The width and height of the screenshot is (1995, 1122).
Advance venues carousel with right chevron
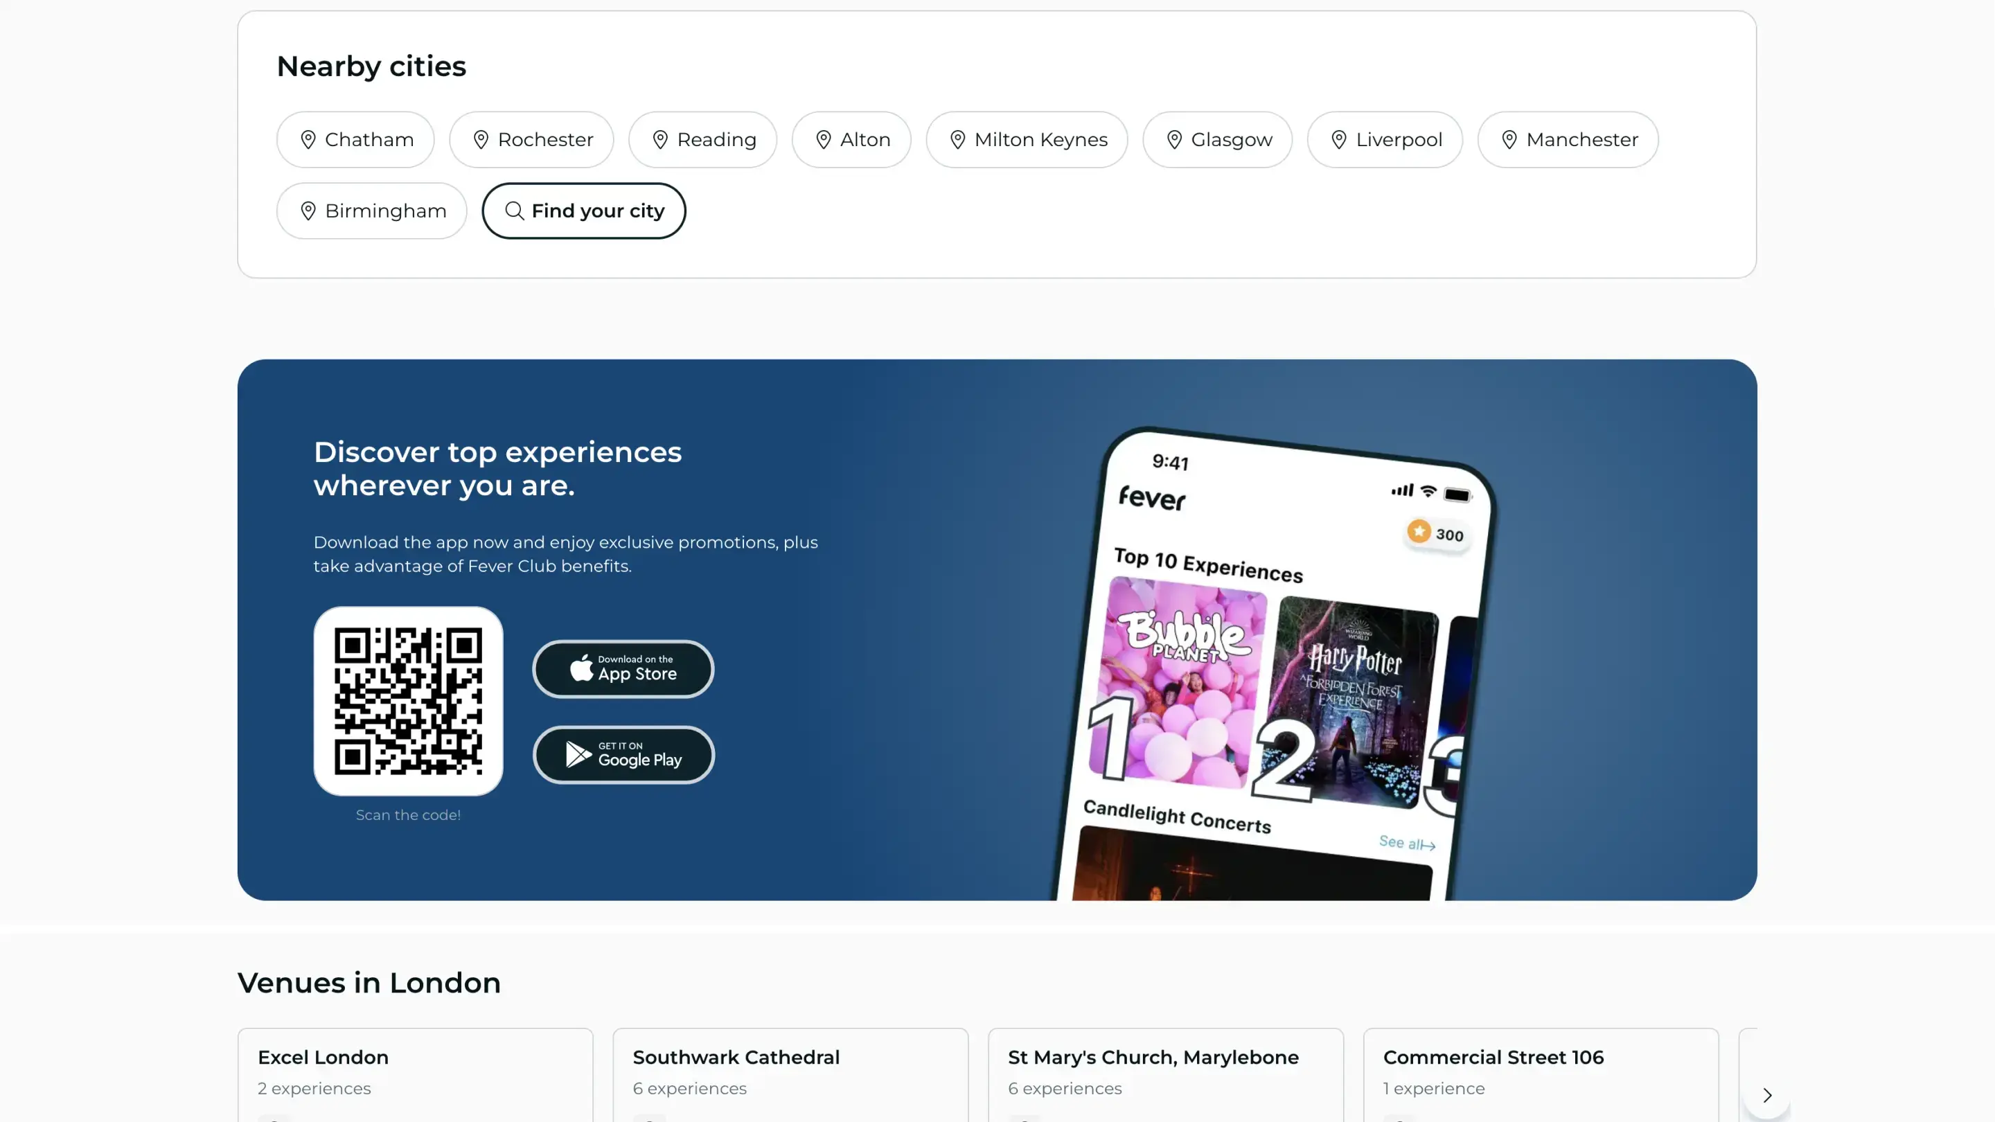(x=1766, y=1095)
